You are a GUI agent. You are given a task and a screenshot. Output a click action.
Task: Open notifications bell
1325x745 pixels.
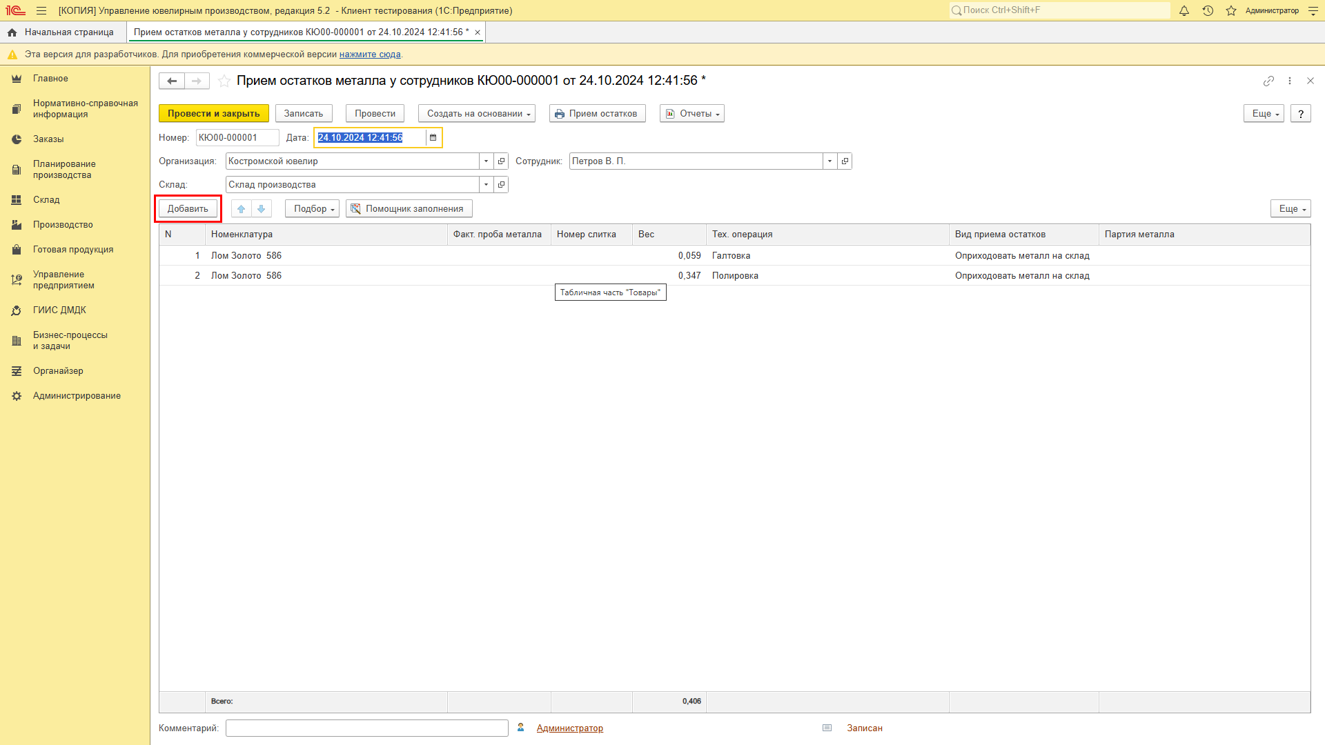click(1184, 10)
